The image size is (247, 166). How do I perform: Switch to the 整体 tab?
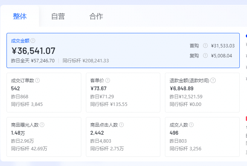click(x=20, y=16)
